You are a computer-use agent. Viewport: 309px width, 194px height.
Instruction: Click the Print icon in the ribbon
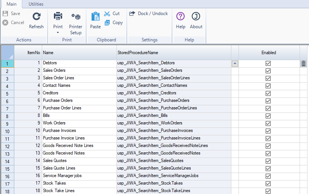58,17
